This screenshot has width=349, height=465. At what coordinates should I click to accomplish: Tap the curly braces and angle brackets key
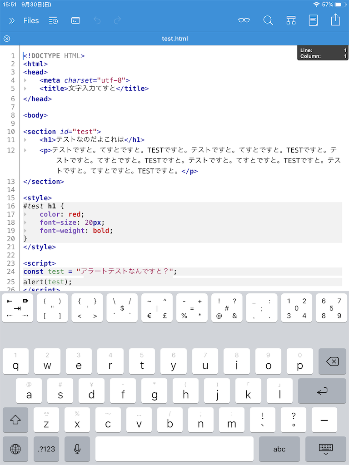pyautogui.click(x=87, y=308)
